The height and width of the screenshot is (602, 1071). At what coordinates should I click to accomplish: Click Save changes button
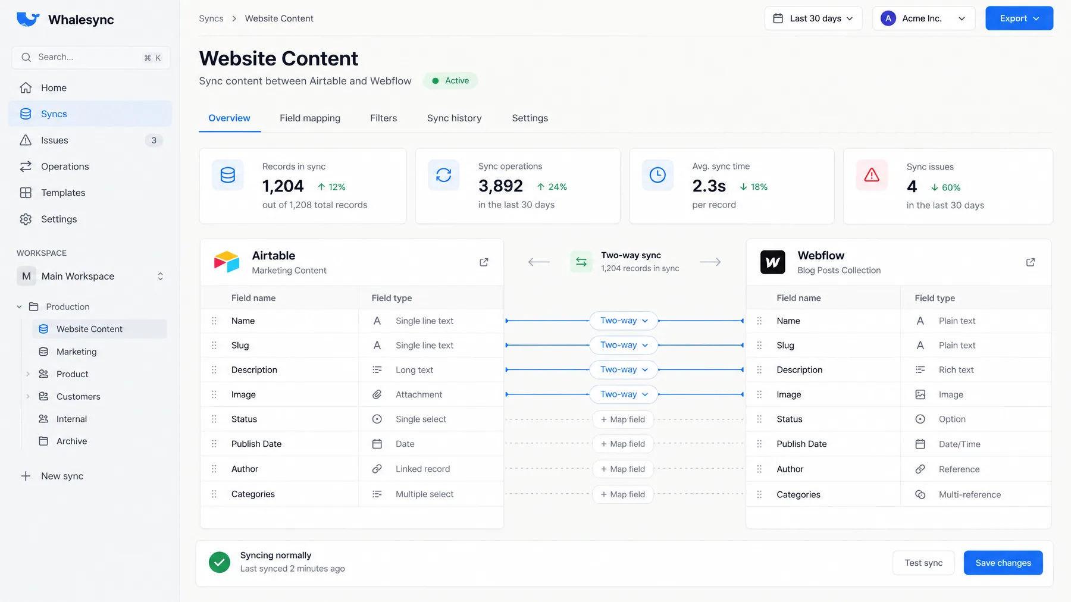tap(1003, 563)
